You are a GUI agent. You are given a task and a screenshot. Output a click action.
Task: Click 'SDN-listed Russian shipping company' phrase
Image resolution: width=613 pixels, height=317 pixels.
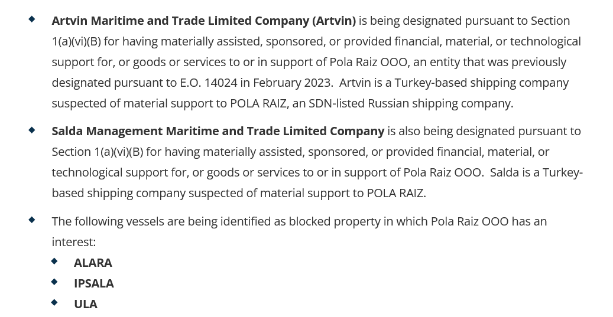click(x=411, y=103)
